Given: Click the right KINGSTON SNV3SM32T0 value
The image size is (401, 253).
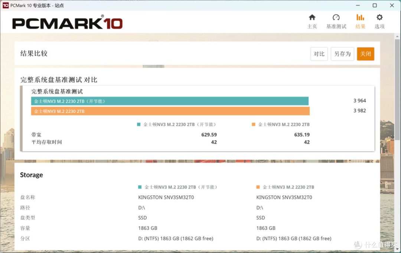Looking at the screenshot, I should [x=284, y=197].
